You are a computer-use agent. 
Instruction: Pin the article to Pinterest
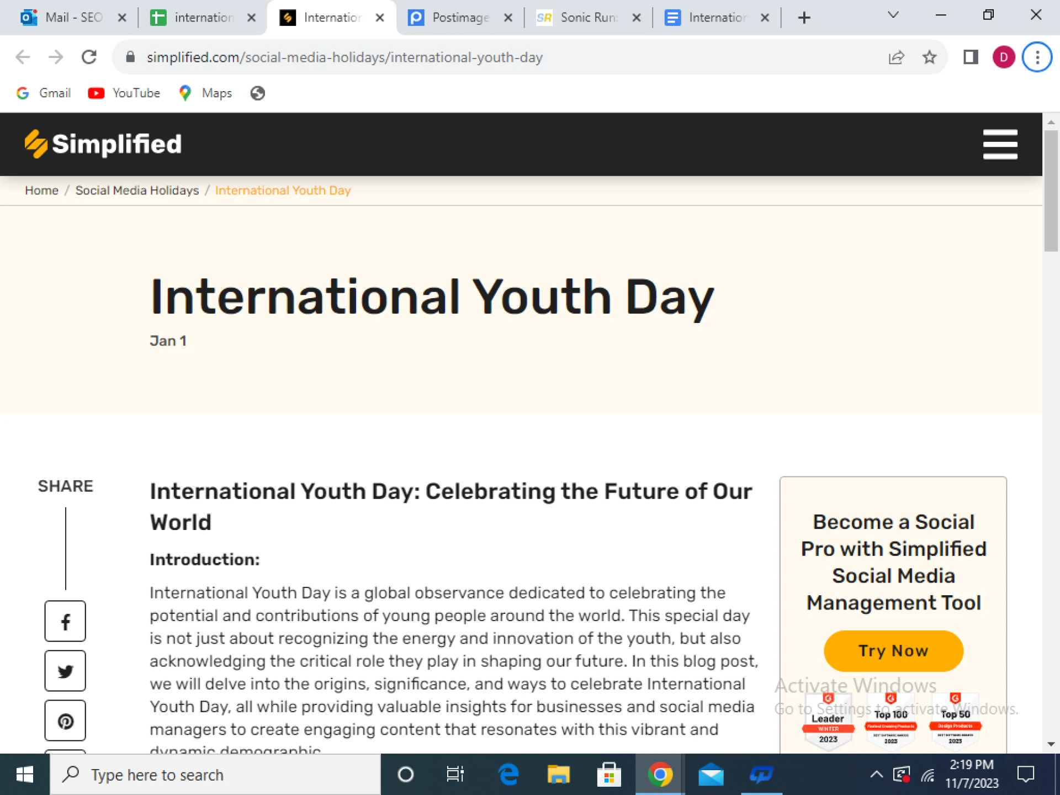tap(65, 720)
